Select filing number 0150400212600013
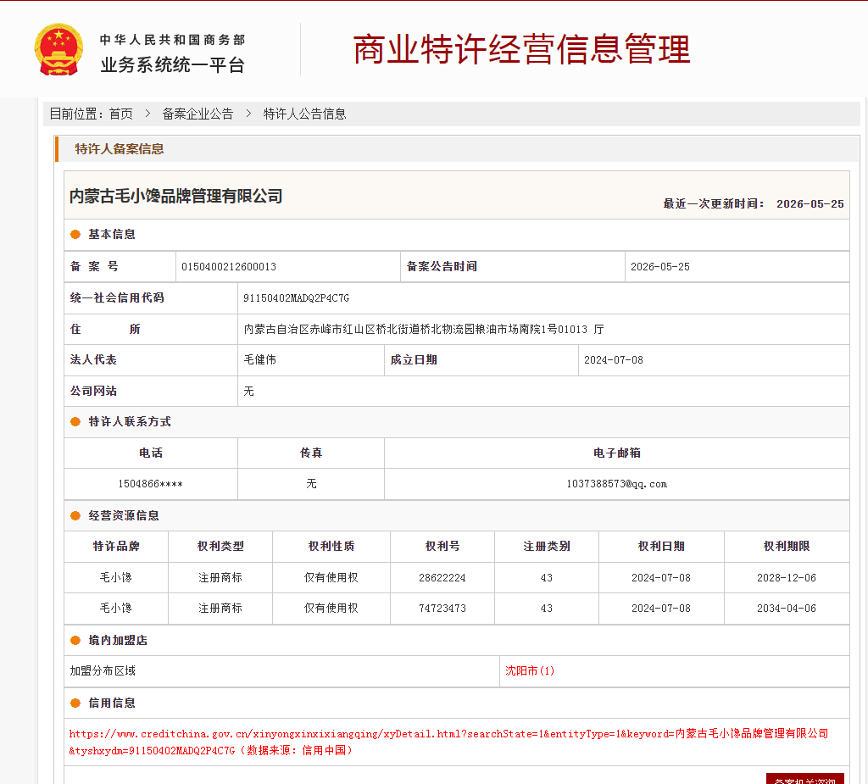868x784 pixels. (x=229, y=267)
